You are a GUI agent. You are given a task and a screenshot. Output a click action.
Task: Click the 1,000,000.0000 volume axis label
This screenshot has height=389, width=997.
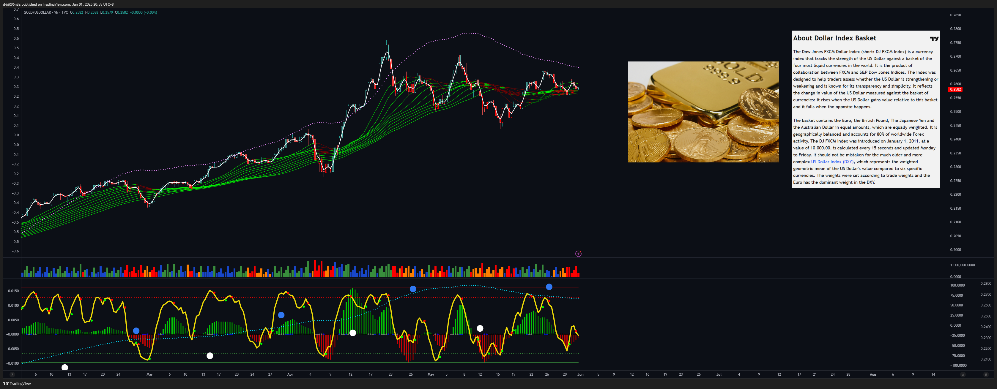click(x=963, y=265)
